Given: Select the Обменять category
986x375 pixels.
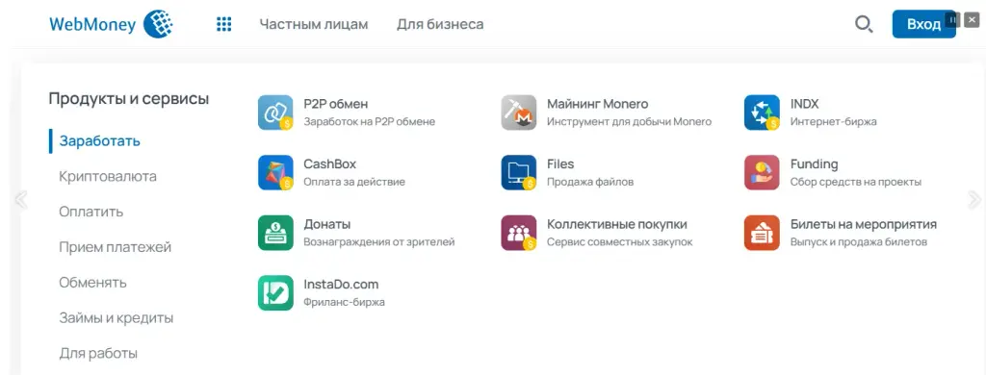Looking at the screenshot, I should point(93,283).
